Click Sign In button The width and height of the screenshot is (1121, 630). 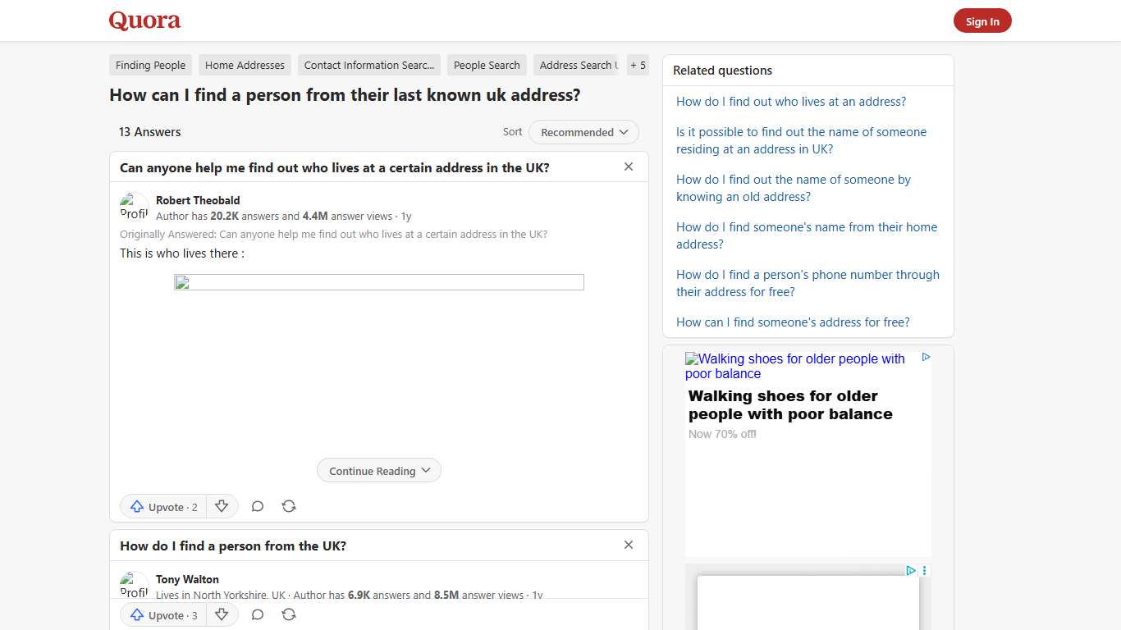pos(982,21)
